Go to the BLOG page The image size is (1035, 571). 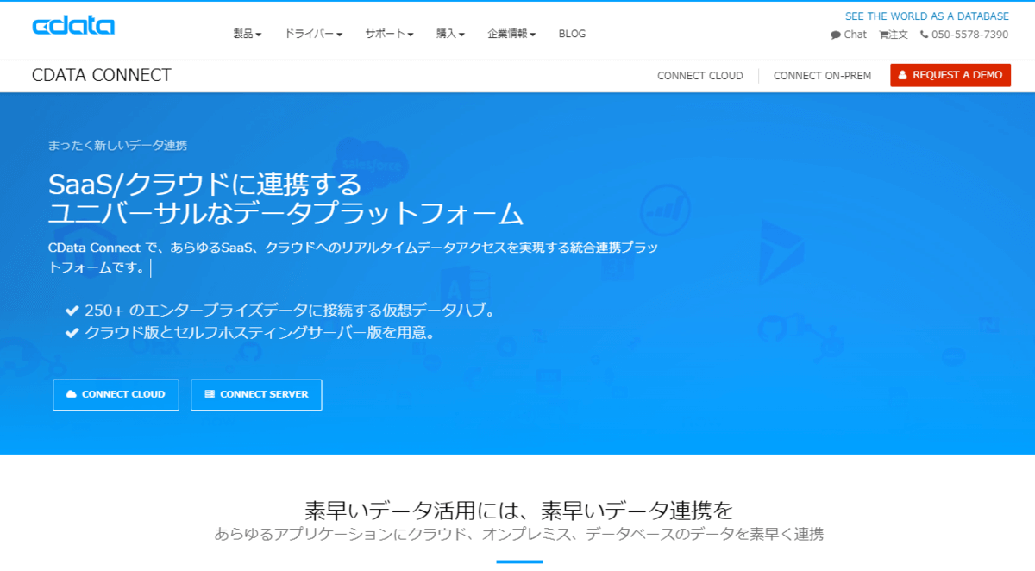572,34
